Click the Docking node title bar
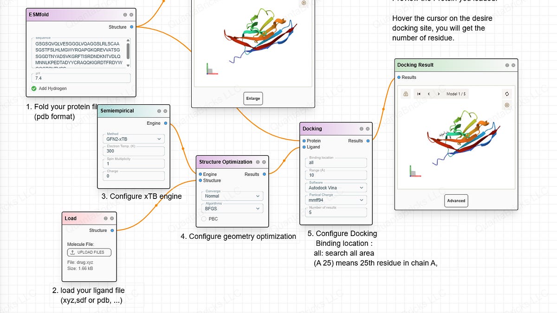 pyautogui.click(x=336, y=129)
